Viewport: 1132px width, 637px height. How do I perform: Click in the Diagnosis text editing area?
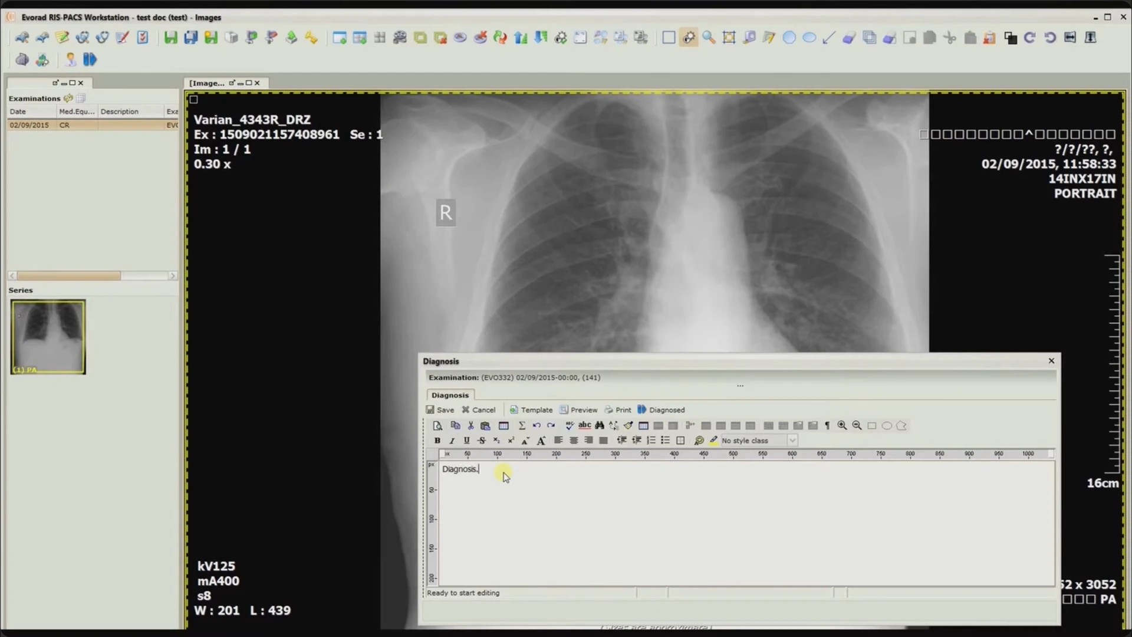coord(746,524)
